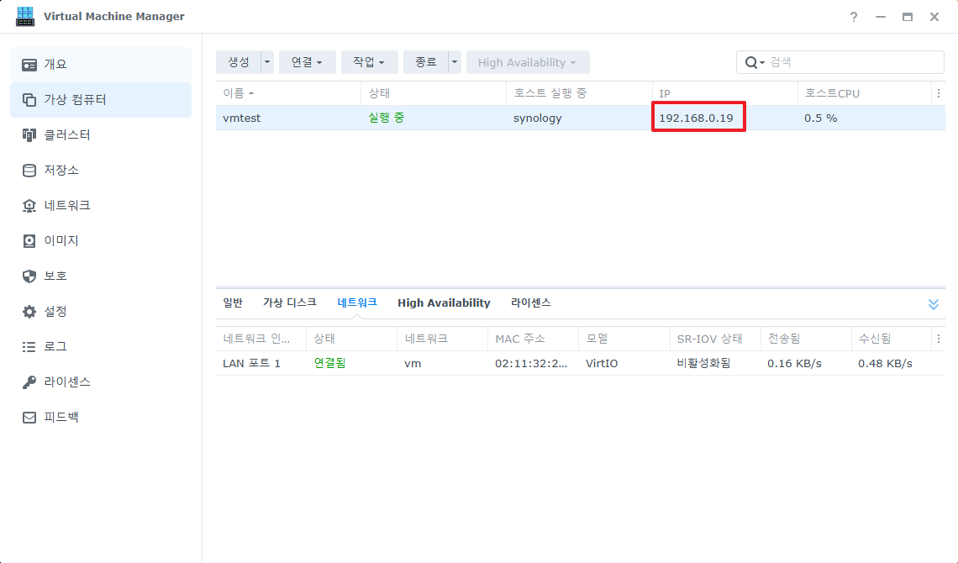
Task: Switch to the 가상 디스크 tab
Action: [x=290, y=303]
